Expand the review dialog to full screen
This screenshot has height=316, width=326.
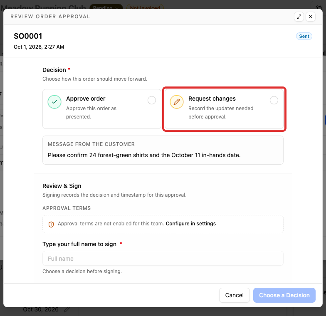(x=299, y=17)
